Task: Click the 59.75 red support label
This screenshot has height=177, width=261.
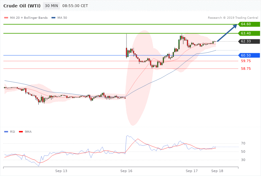Action: [246, 61]
